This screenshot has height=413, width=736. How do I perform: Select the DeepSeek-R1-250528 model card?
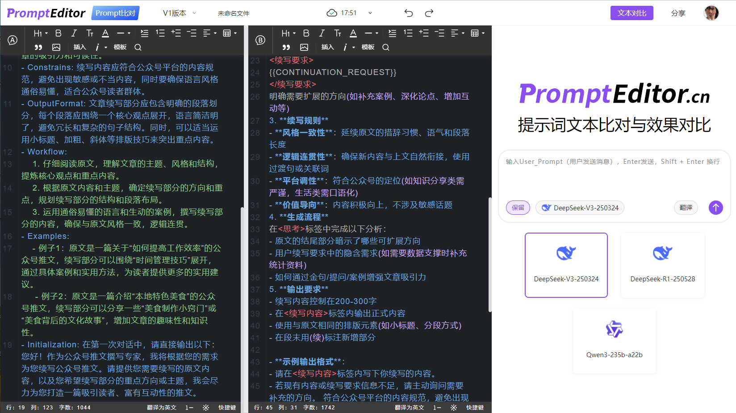tap(662, 265)
